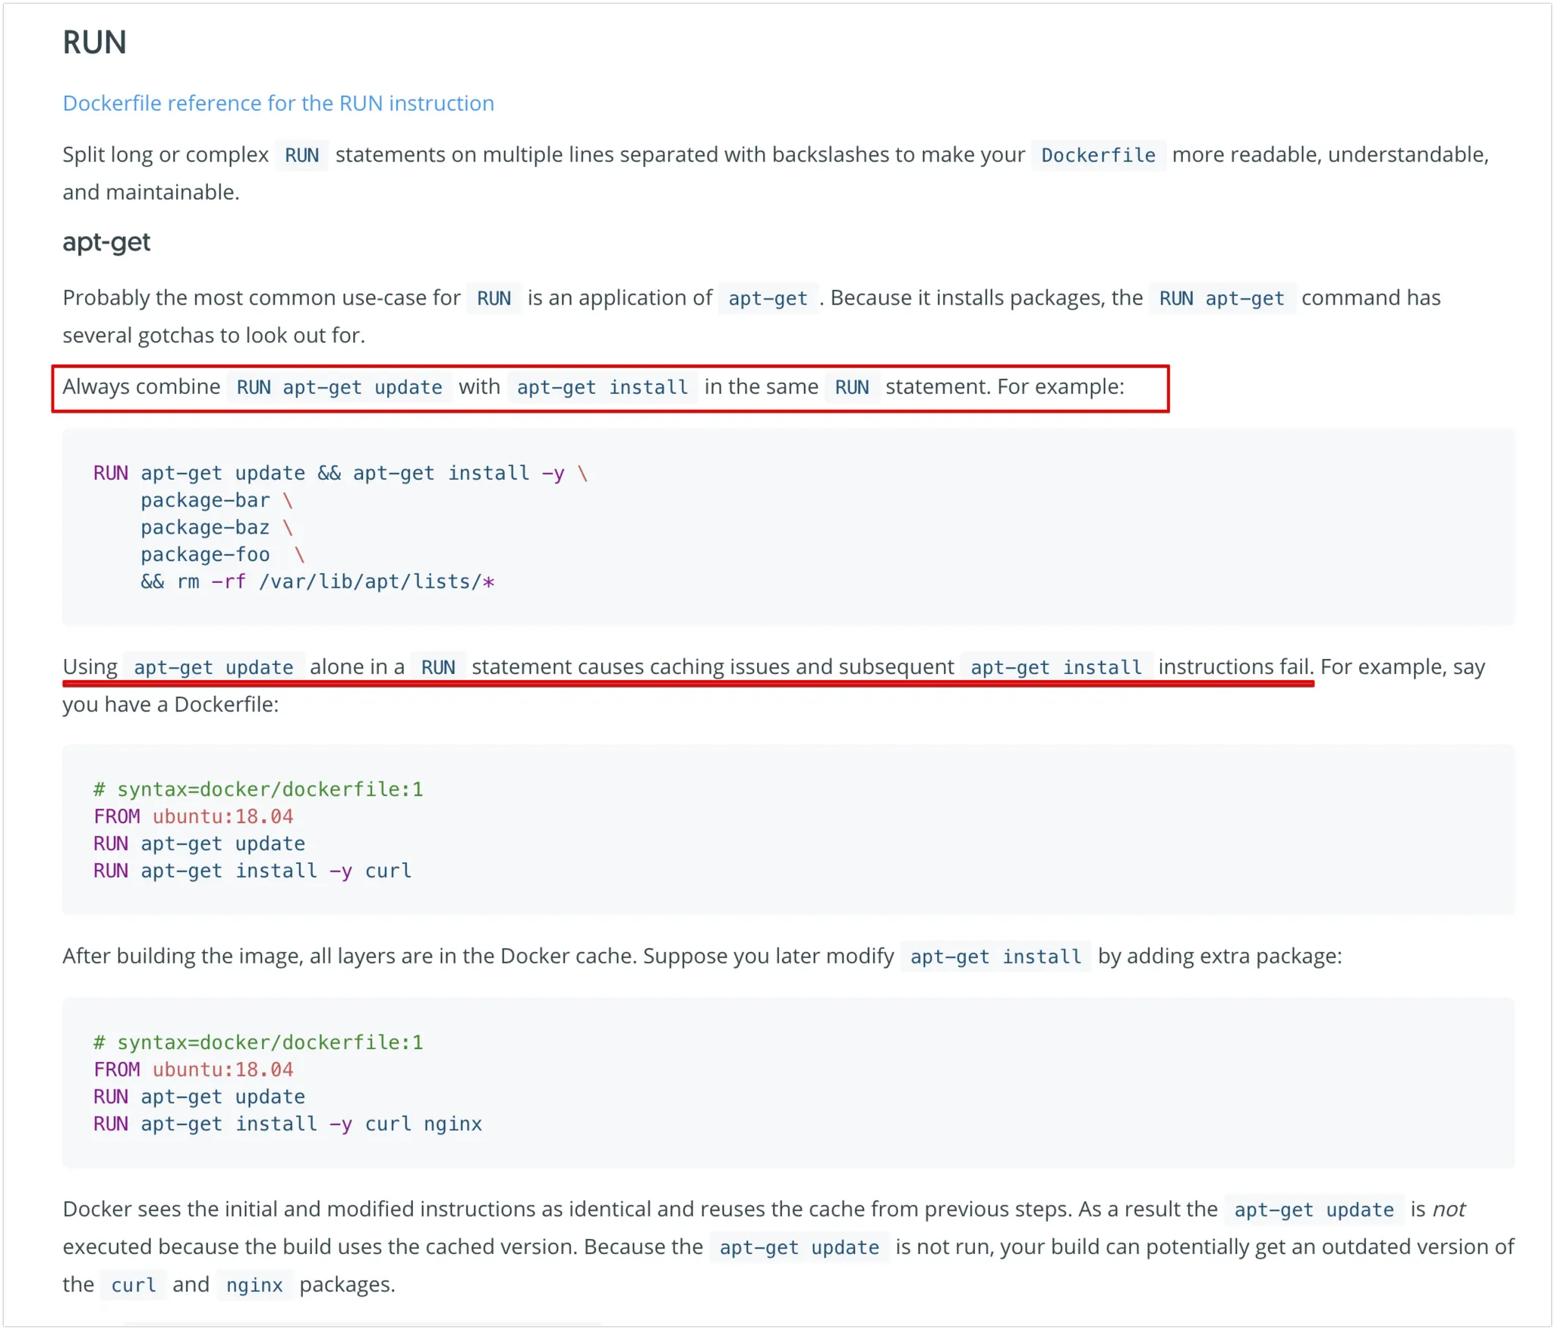Open Dockerfile reference for RUN instruction link
Screen dimensions: 1555x1330
[x=278, y=103]
